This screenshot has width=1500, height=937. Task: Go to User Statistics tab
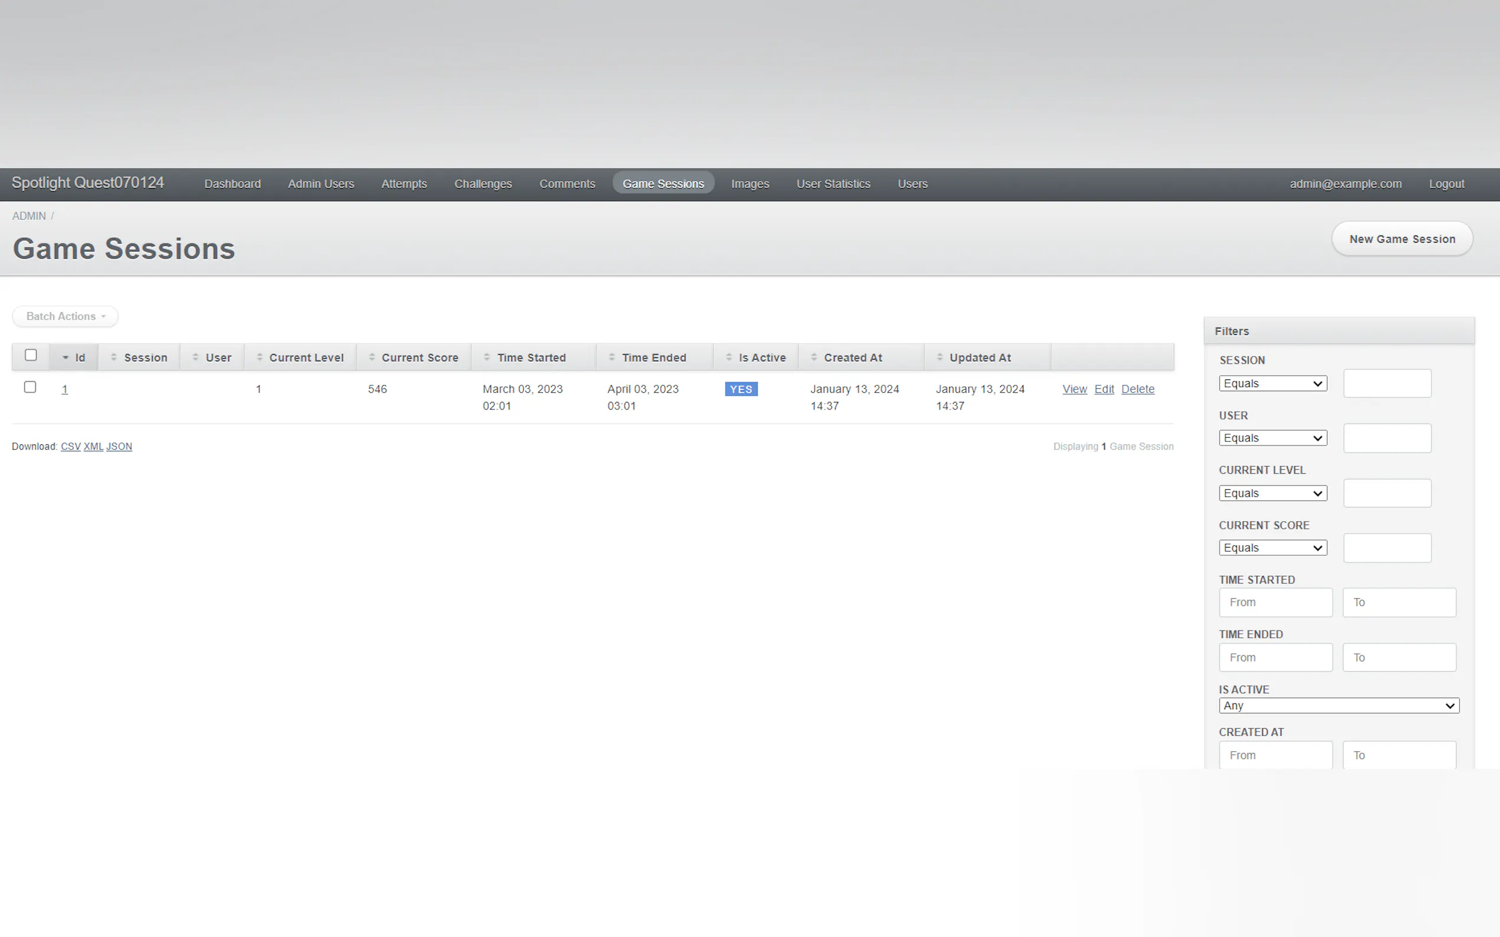[x=833, y=184]
